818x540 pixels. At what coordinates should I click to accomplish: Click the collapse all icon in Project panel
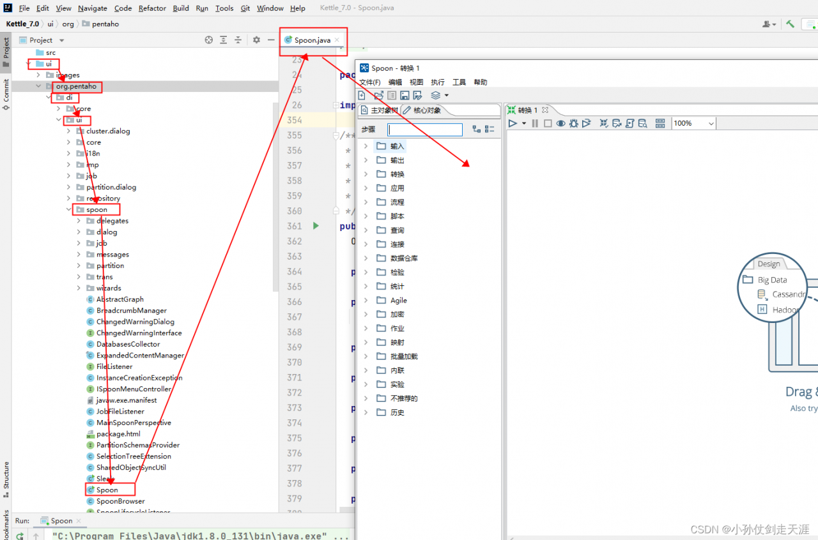point(238,40)
